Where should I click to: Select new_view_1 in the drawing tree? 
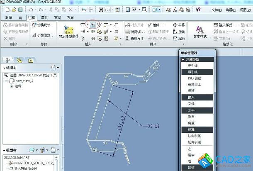tap(24, 81)
